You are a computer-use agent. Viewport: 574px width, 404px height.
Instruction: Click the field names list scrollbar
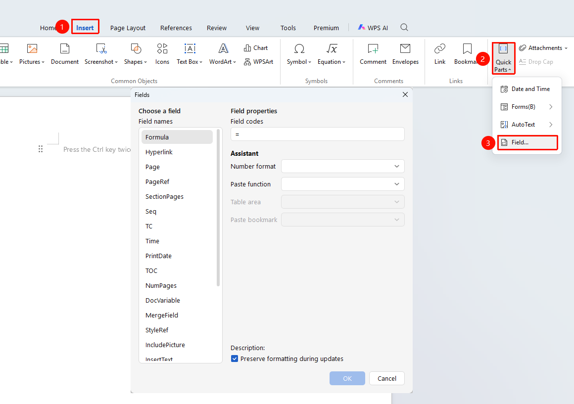tap(219, 208)
